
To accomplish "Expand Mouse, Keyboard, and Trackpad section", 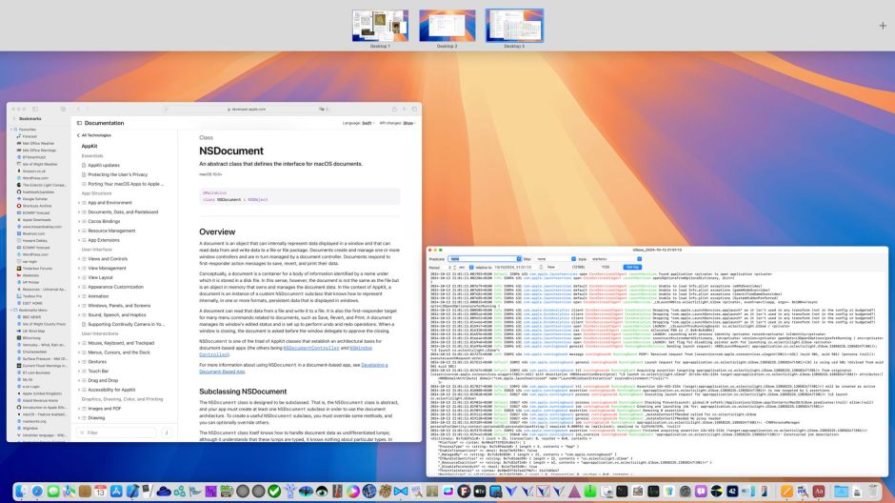I will coord(79,343).
